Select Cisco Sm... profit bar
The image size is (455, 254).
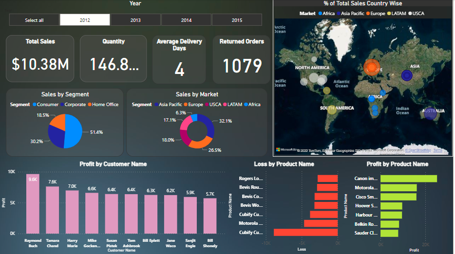[x=398, y=197]
